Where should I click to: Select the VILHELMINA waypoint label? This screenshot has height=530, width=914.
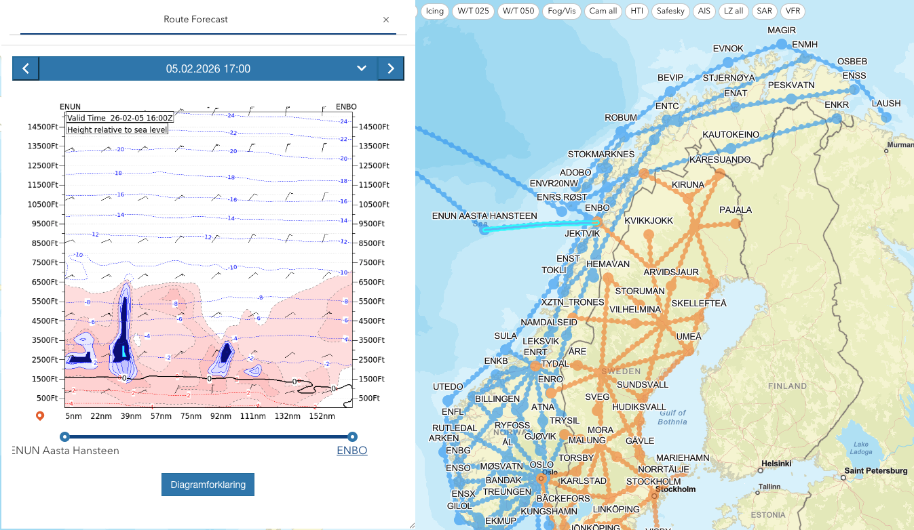(x=635, y=310)
